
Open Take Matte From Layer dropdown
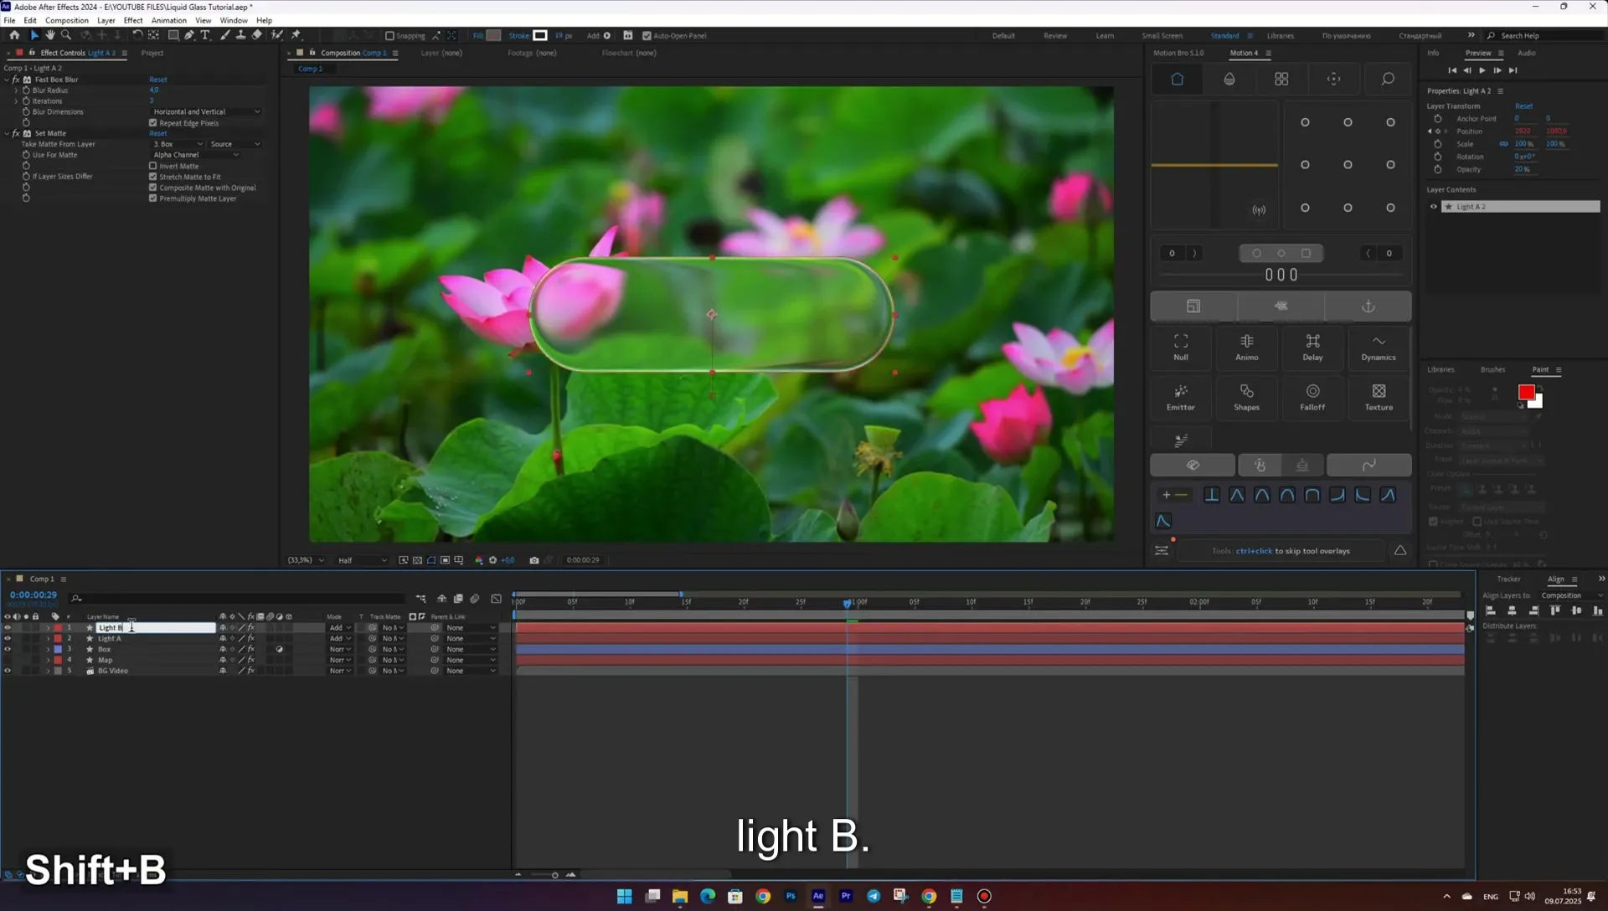(178, 144)
